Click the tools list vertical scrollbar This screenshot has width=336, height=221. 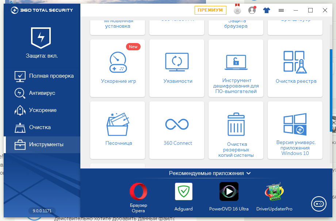pos(331,90)
